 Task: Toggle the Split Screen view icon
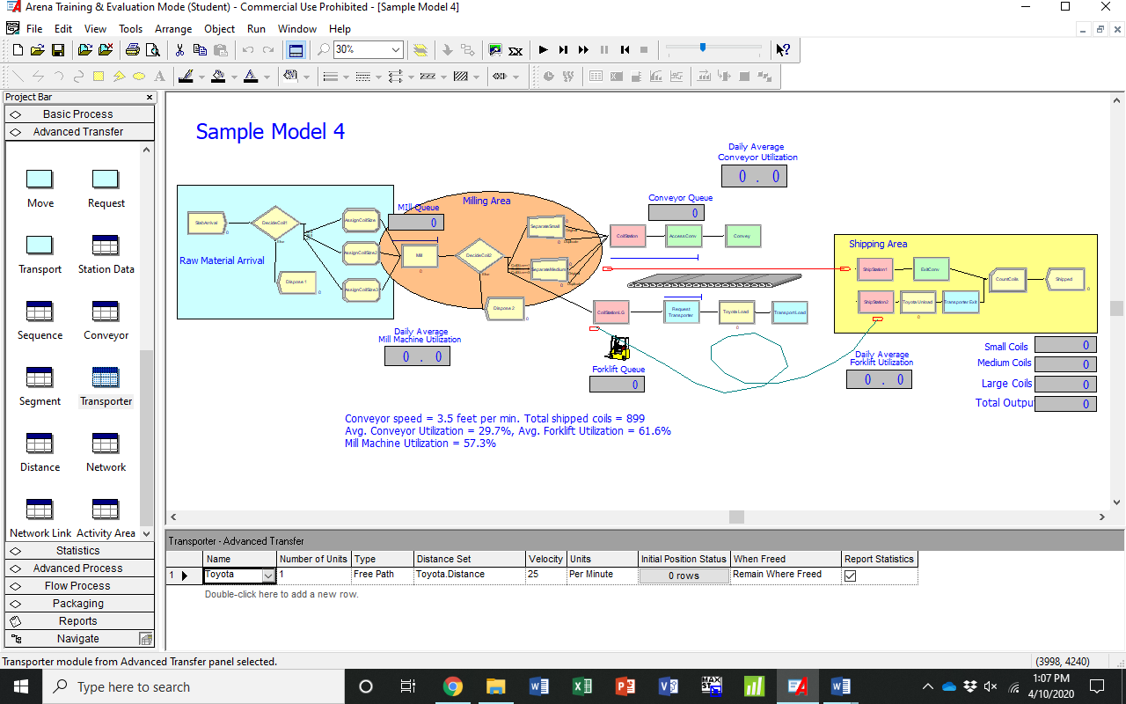(x=296, y=50)
